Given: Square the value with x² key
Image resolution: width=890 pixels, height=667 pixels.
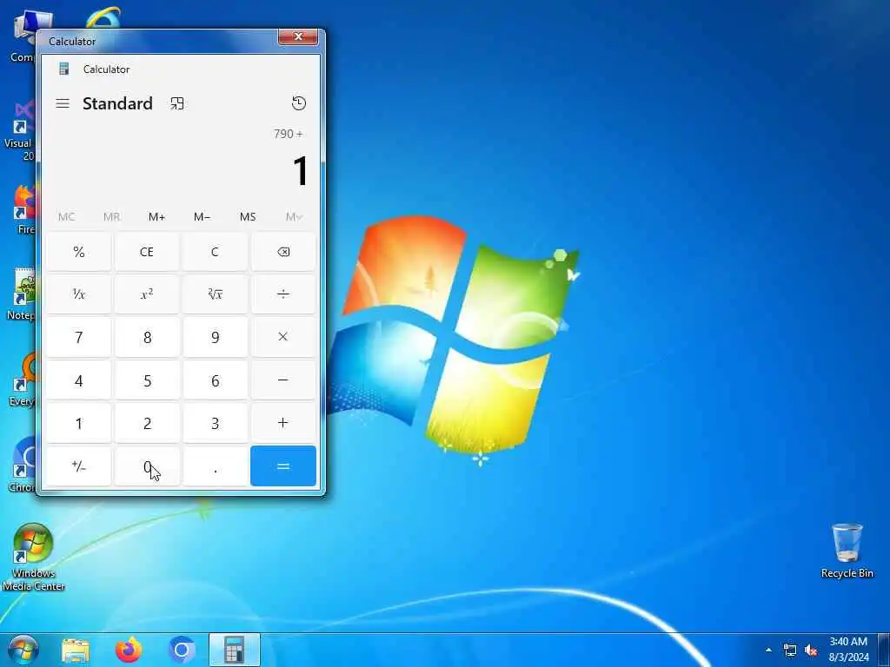Looking at the screenshot, I should point(147,294).
